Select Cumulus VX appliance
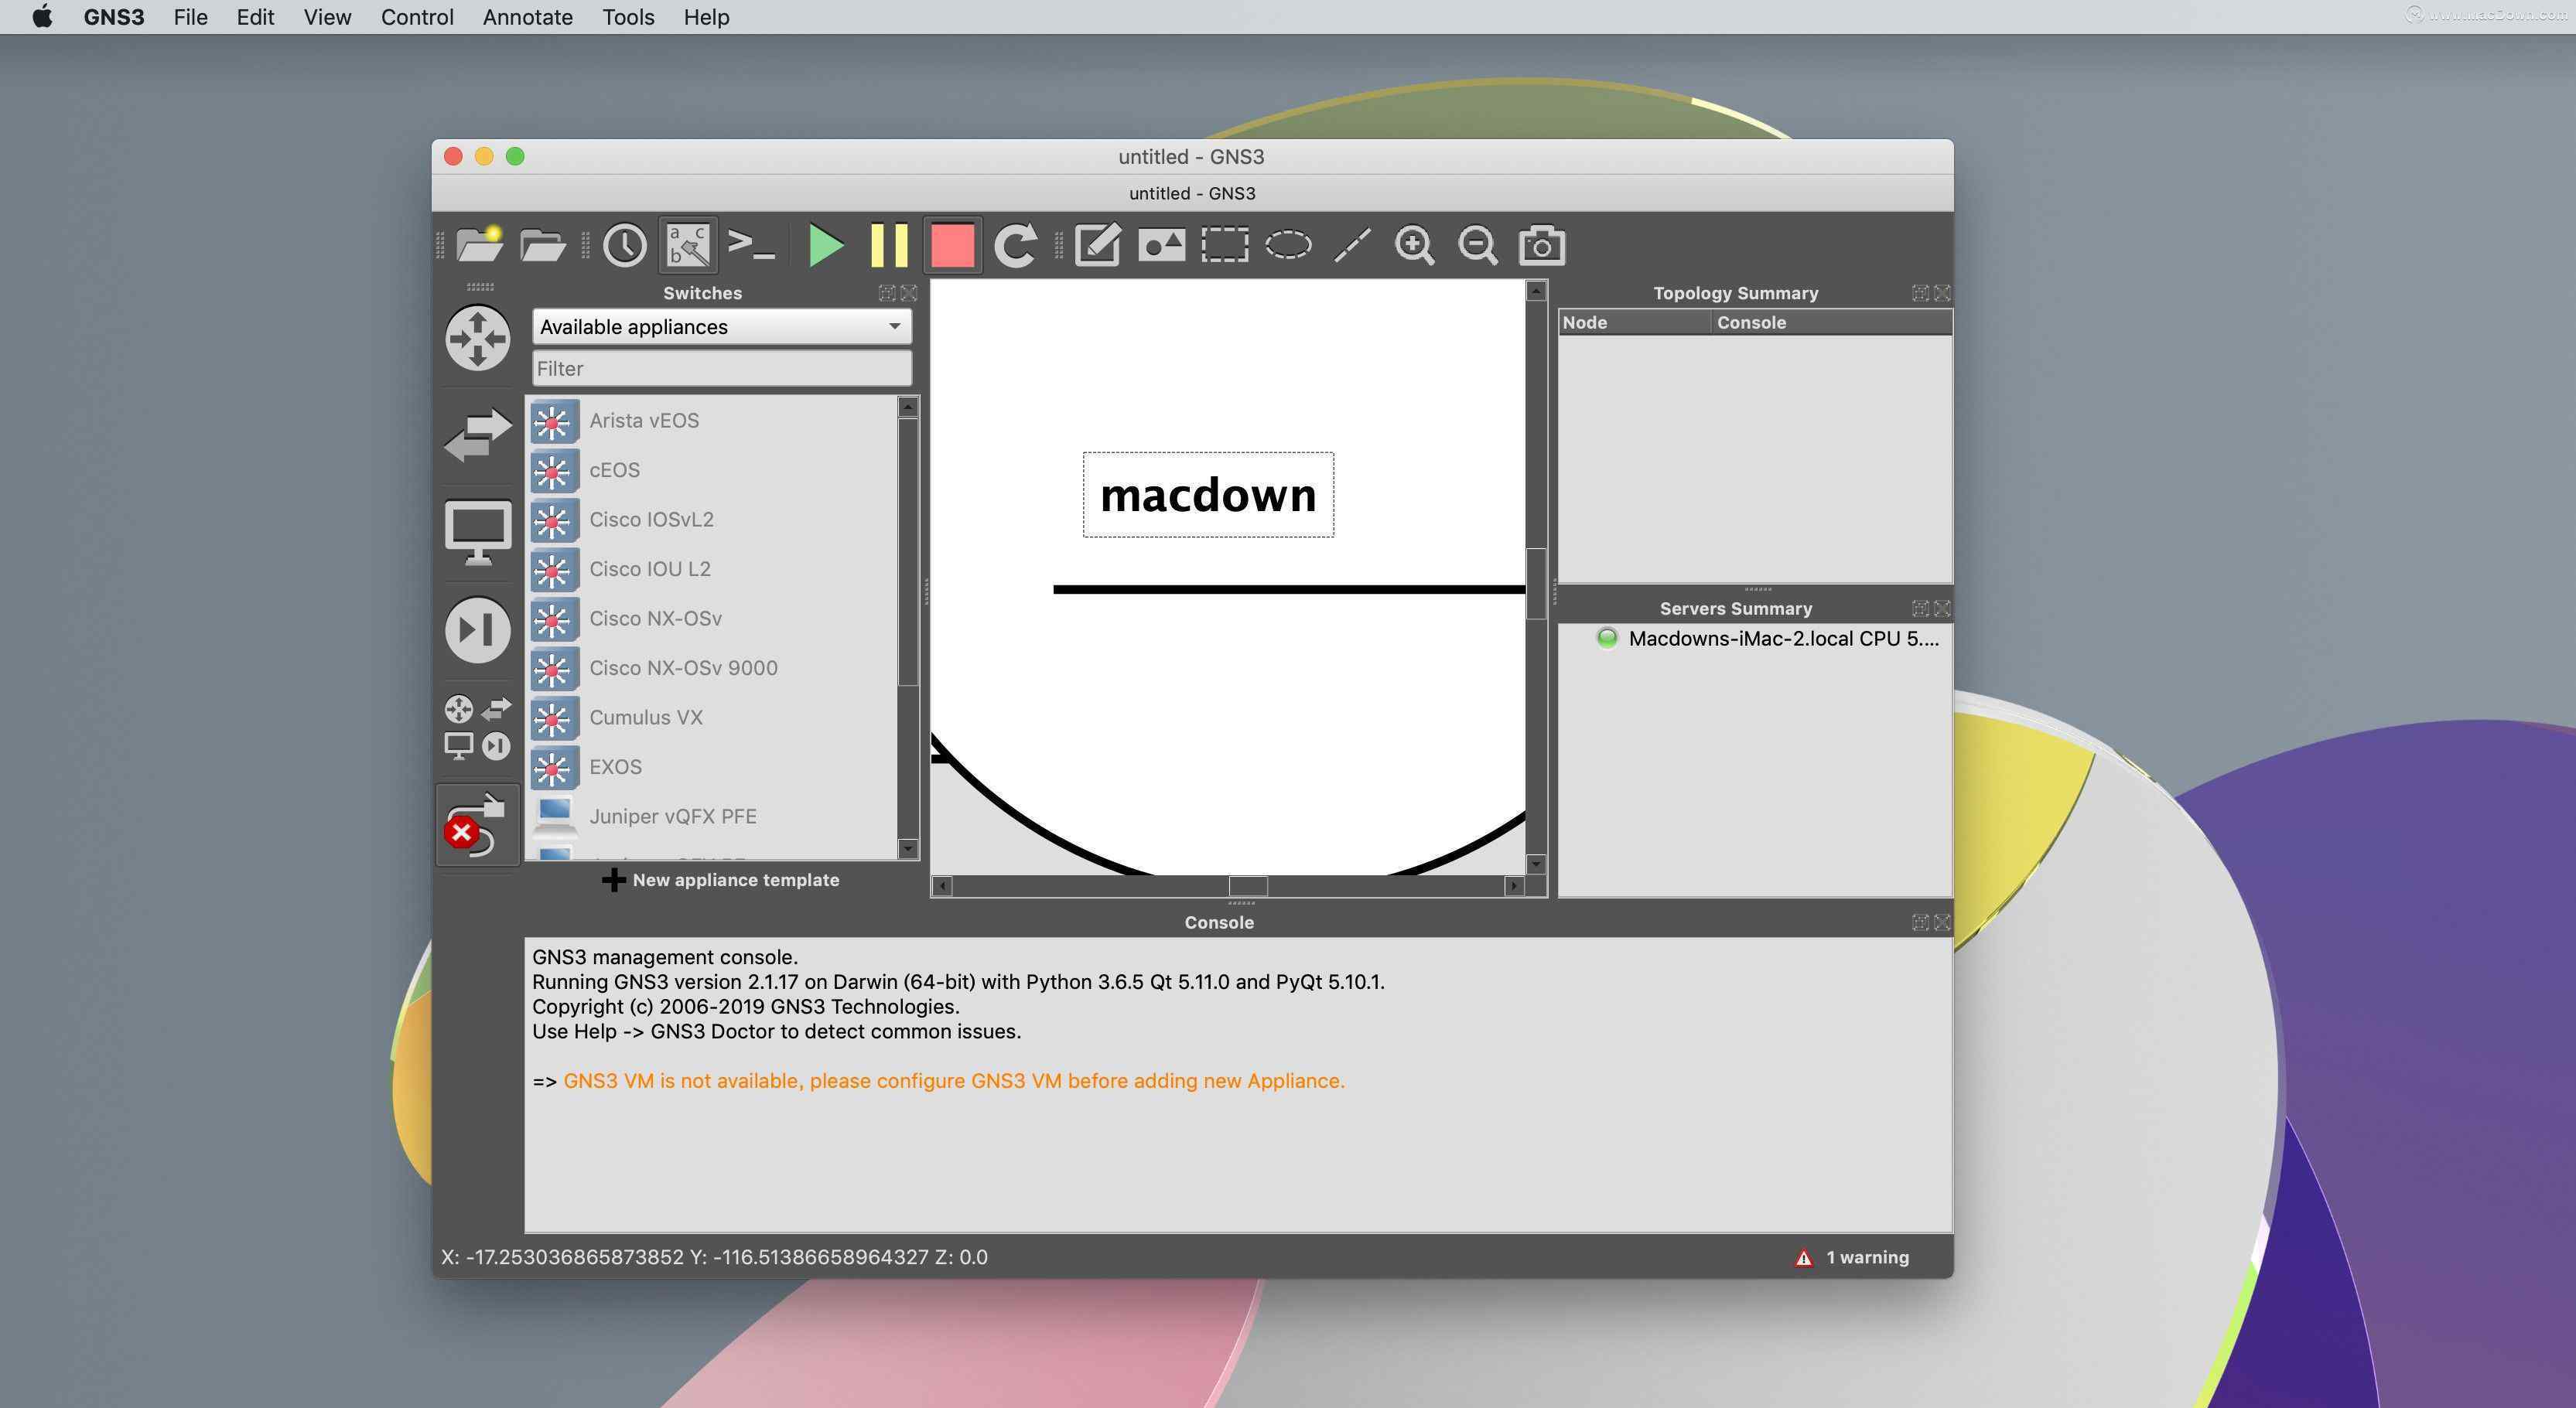Image resolution: width=2576 pixels, height=1408 pixels. pyautogui.click(x=712, y=718)
